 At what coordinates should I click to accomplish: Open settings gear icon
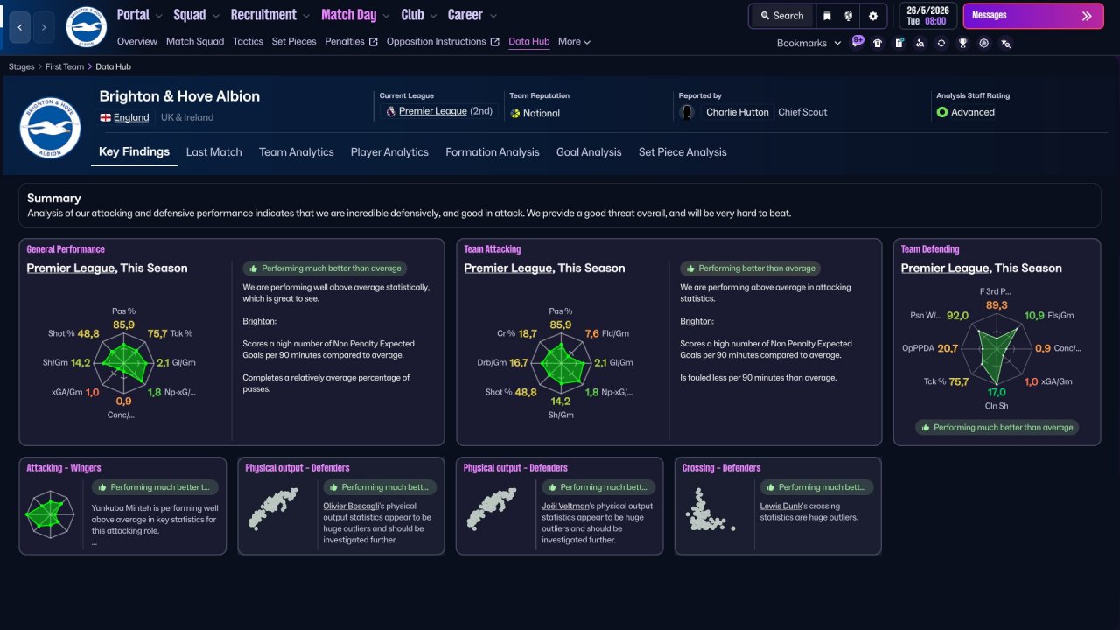873,16
